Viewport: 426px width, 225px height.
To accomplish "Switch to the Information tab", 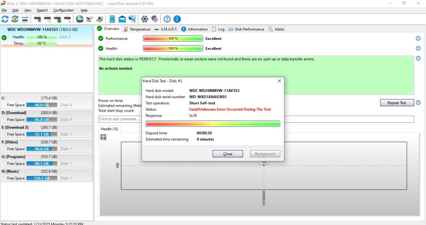I will (x=195, y=29).
